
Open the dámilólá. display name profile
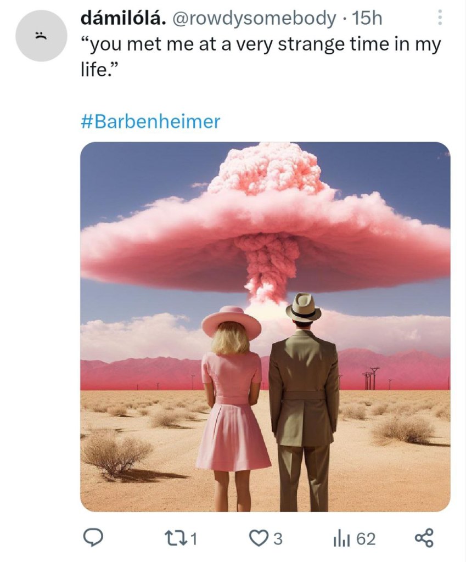[123, 18]
